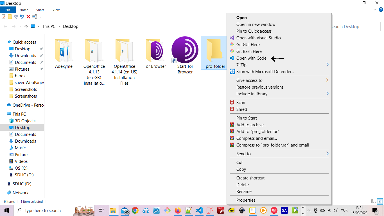Open the Tor Browser folder

coord(155,53)
